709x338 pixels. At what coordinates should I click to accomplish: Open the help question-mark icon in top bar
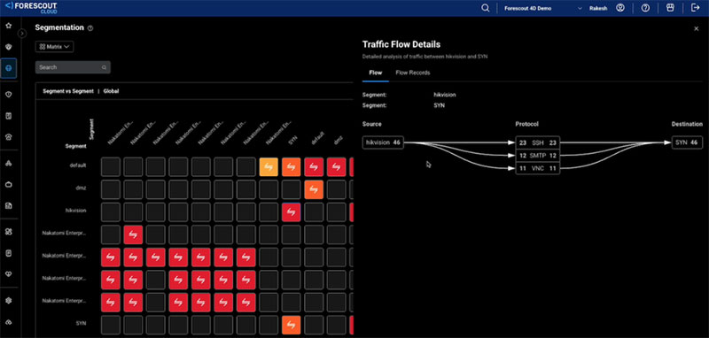click(x=645, y=8)
